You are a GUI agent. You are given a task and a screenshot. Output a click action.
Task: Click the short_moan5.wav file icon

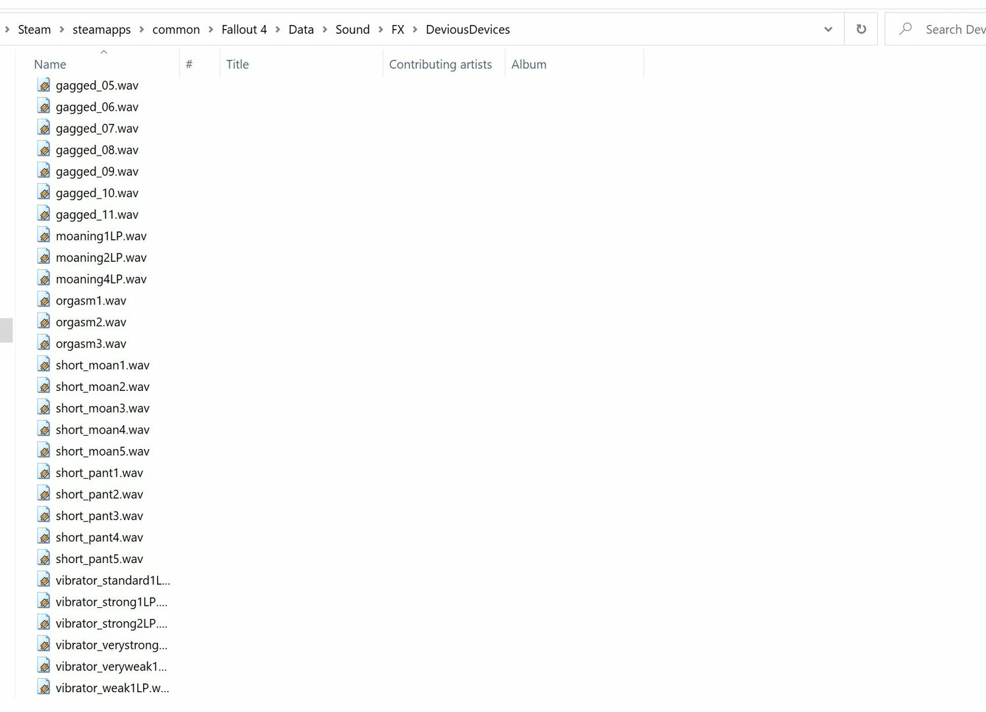click(x=44, y=451)
